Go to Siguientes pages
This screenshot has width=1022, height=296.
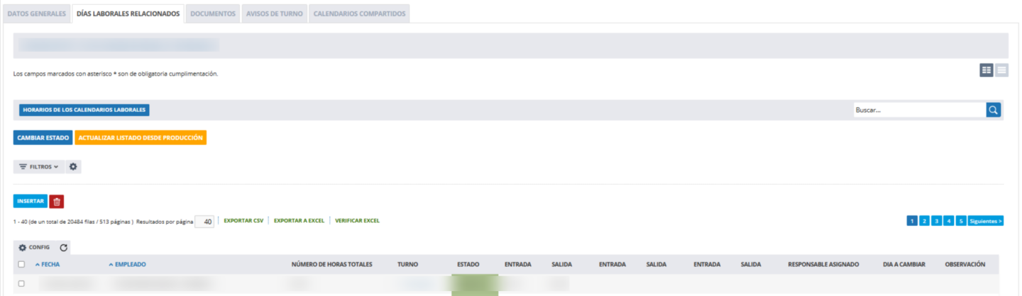pos(986,221)
